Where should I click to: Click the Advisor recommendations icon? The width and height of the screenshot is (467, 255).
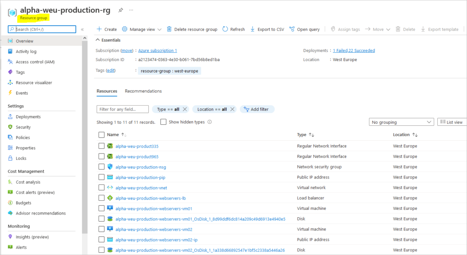[10, 213]
